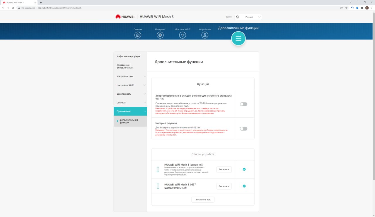Image resolution: width=375 pixels, height=217 pixels.
Task: Click the HUAWEI WiFi Mesh 3 header title
Action: pyautogui.click(x=157, y=17)
